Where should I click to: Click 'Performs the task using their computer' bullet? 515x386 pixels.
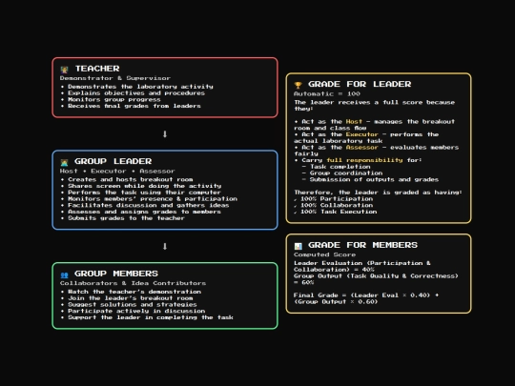tap(141, 193)
